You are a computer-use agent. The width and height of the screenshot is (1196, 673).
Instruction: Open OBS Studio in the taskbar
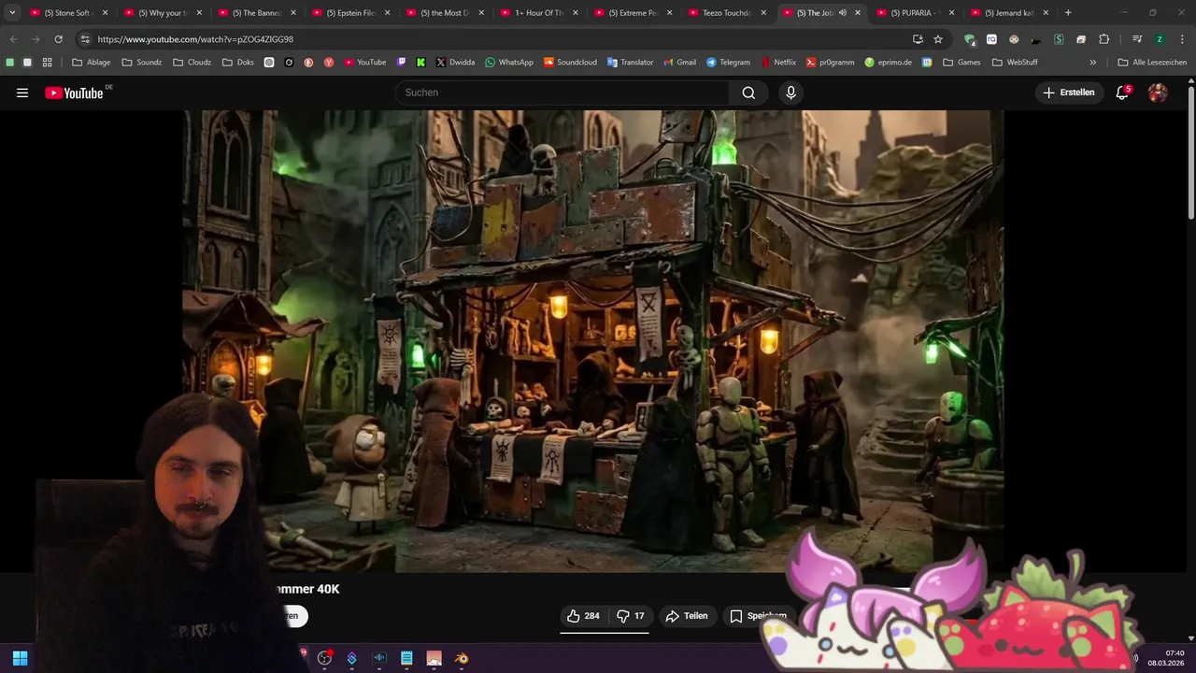[324, 658]
